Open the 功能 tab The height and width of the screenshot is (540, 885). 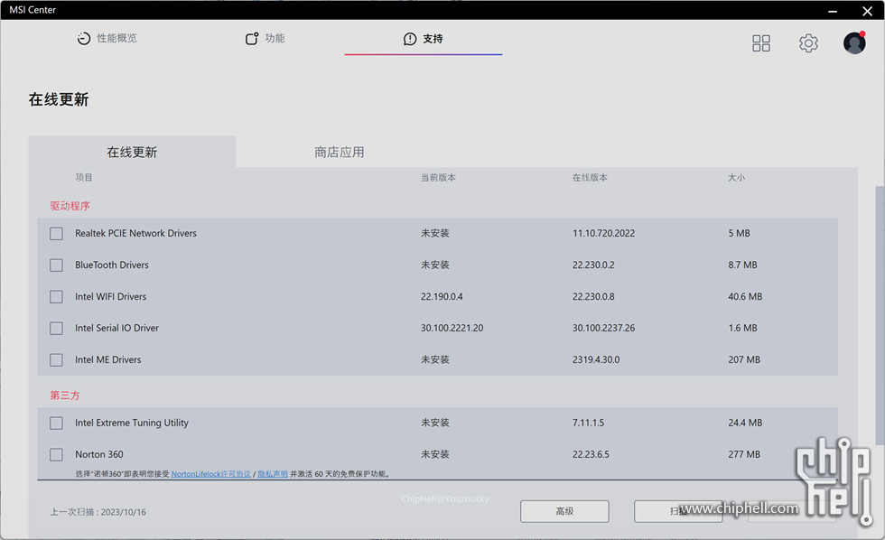pyautogui.click(x=265, y=38)
